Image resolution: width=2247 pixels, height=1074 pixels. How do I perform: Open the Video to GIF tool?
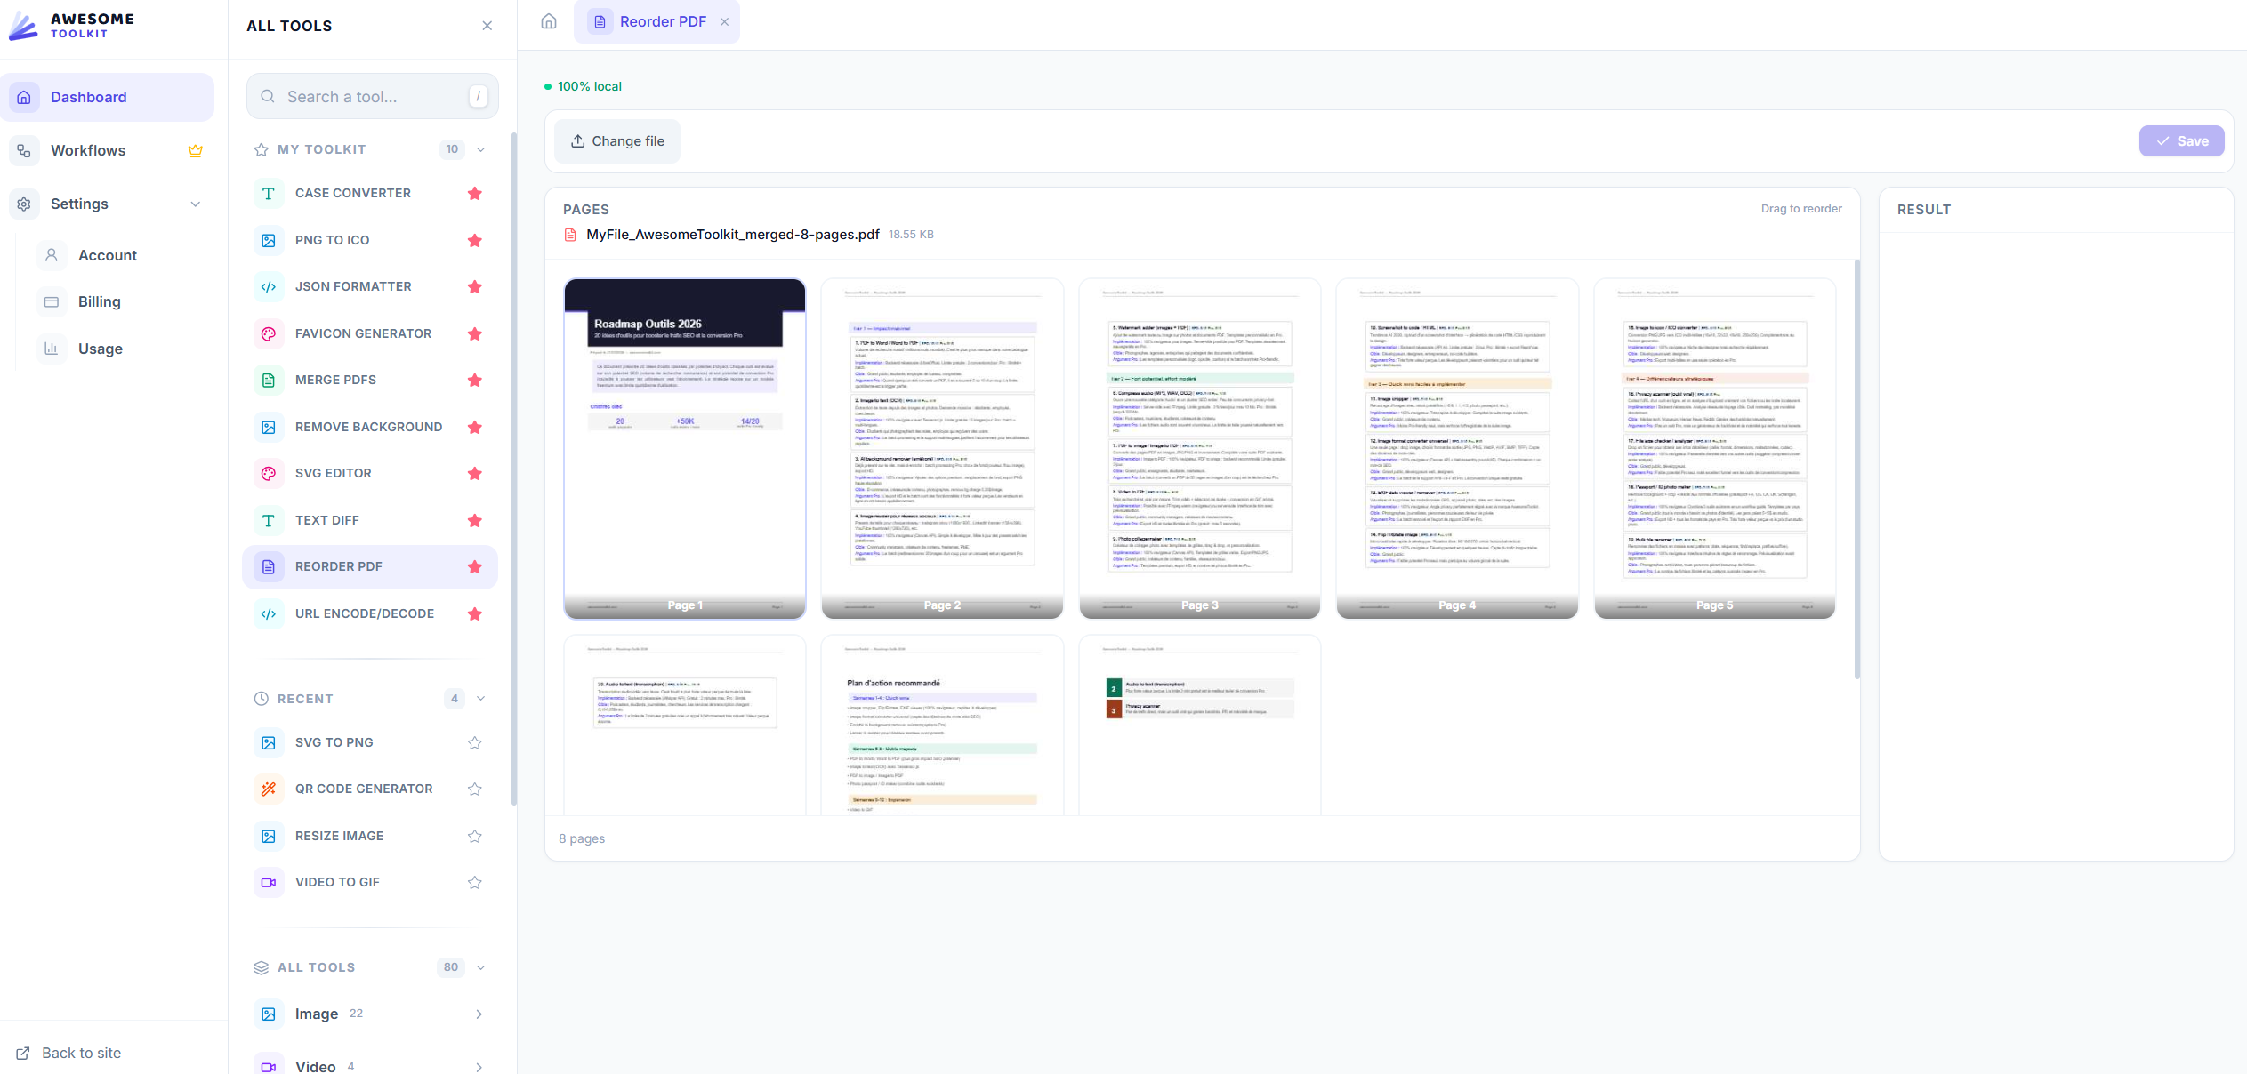pos(337,881)
